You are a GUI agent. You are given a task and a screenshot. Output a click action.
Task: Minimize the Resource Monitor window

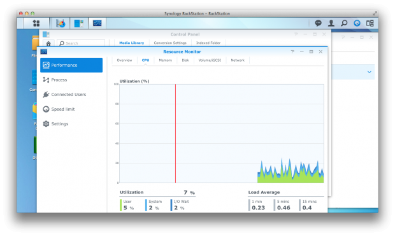point(302,52)
